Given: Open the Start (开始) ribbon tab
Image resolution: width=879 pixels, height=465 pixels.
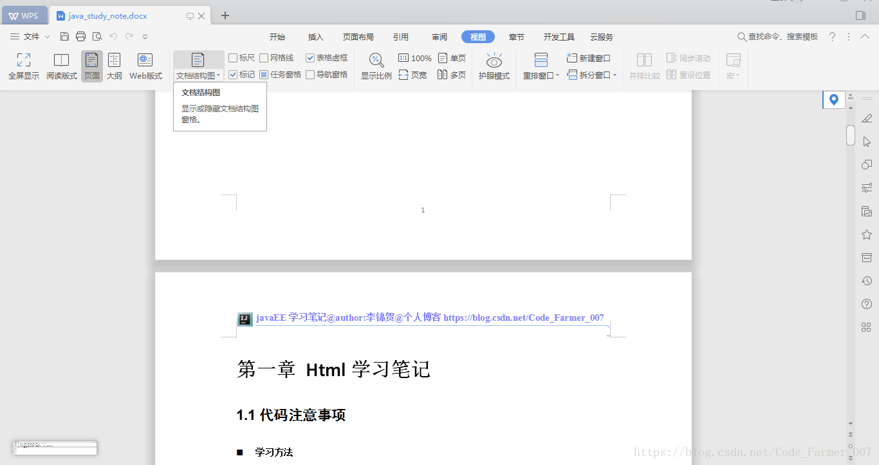Looking at the screenshot, I should [277, 37].
